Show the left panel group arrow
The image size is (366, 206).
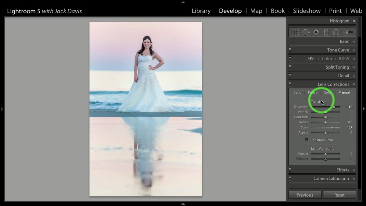pos(2,109)
